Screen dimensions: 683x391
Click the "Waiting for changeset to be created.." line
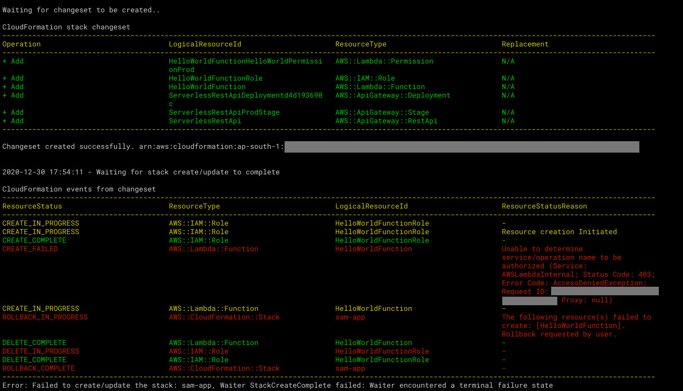[x=81, y=10]
